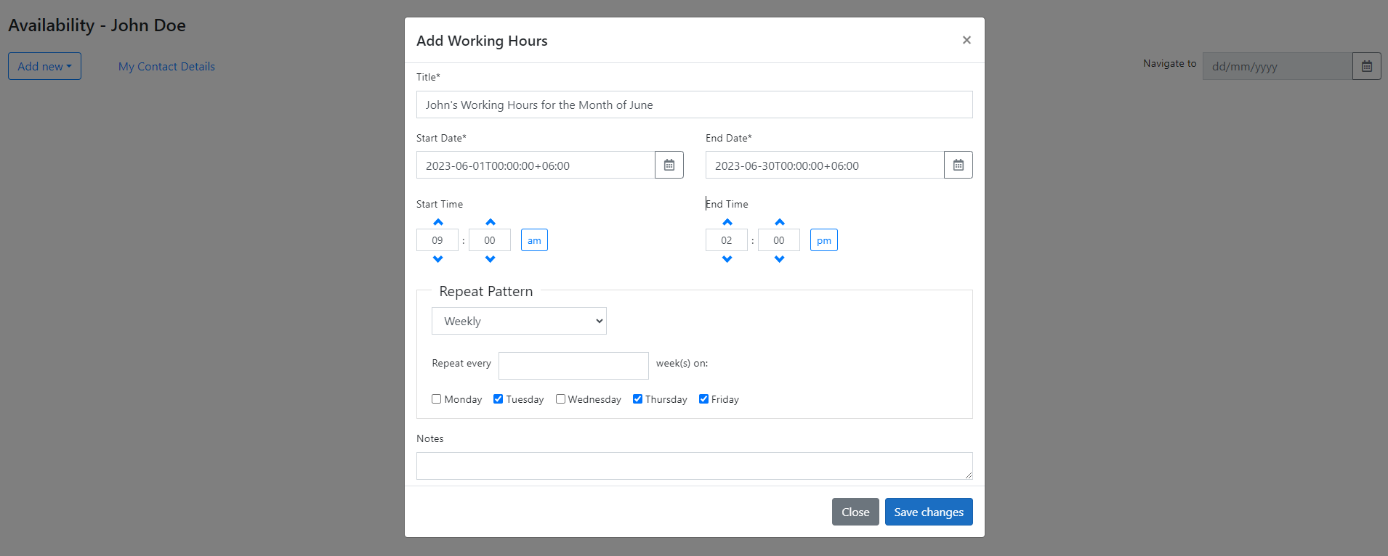Screen dimensions: 1388x556
Task: Click the Notes text area
Action: [x=694, y=466]
